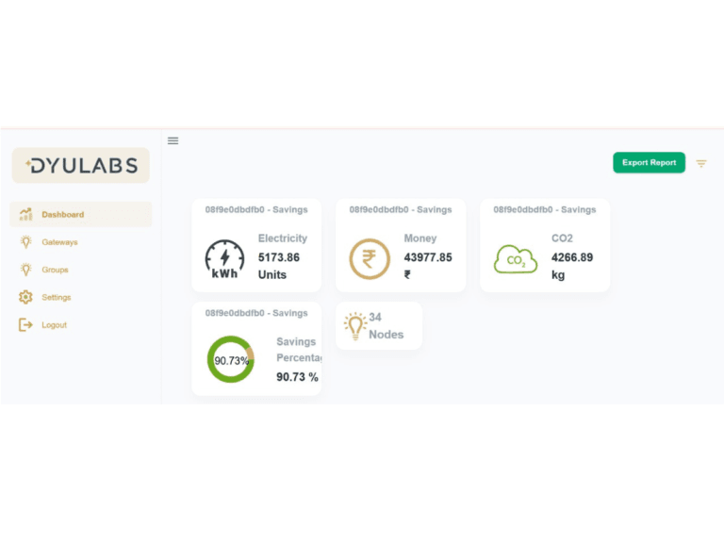This screenshot has height=543, width=724.
Task: Open Settings from the sidebar
Action: [x=56, y=297]
